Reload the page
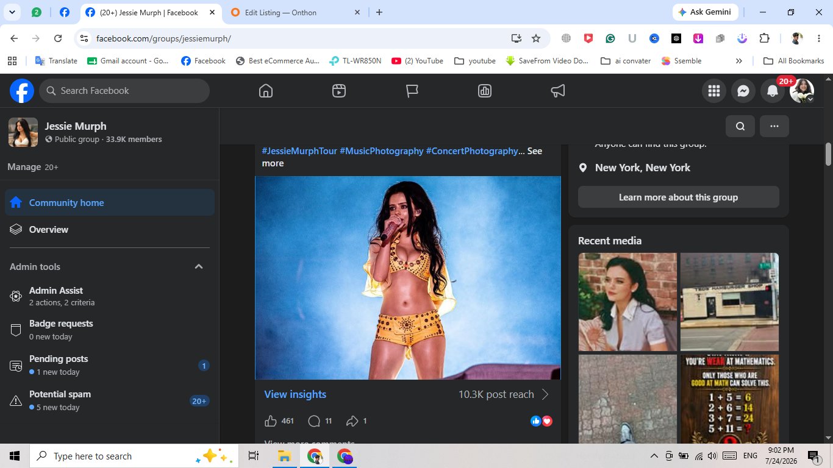833x468 pixels. click(58, 38)
